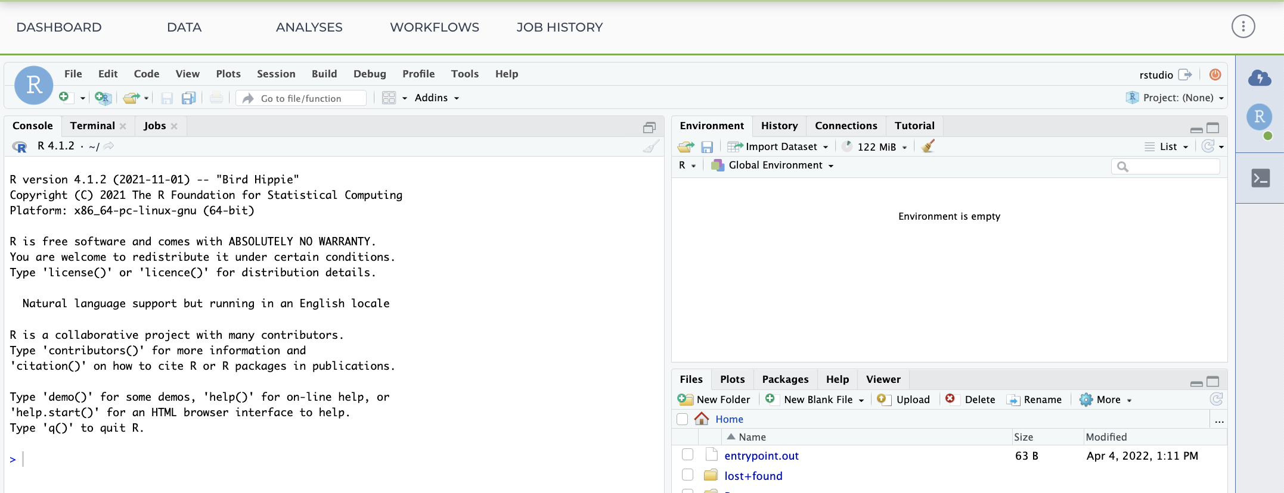The image size is (1284, 493).
Task: Open the Global Environment dropdown
Action: 773,165
